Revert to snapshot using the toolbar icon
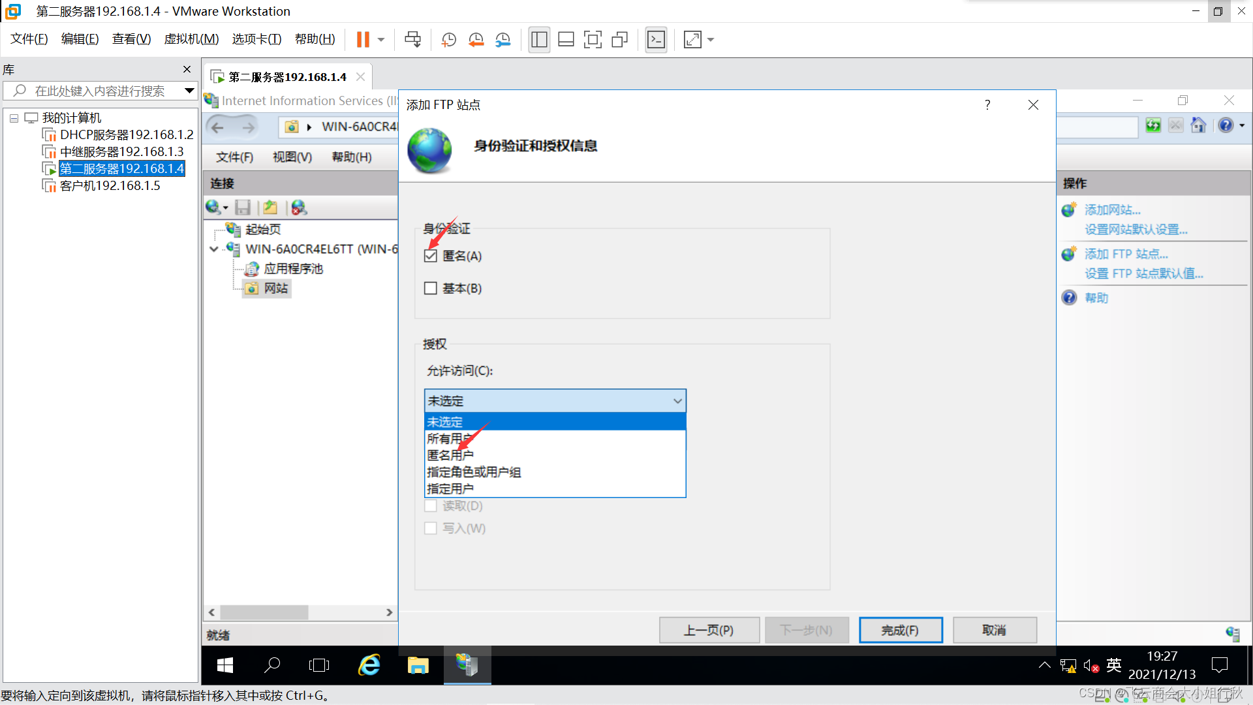This screenshot has height=705, width=1253. tap(476, 40)
